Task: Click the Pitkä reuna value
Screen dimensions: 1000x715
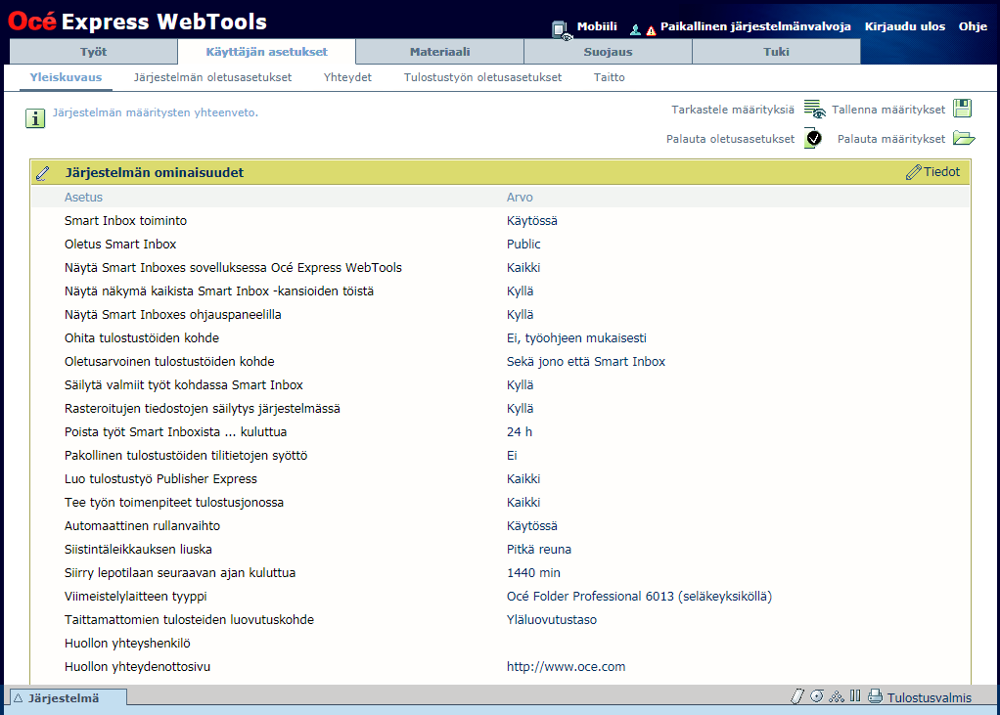Action: point(539,550)
